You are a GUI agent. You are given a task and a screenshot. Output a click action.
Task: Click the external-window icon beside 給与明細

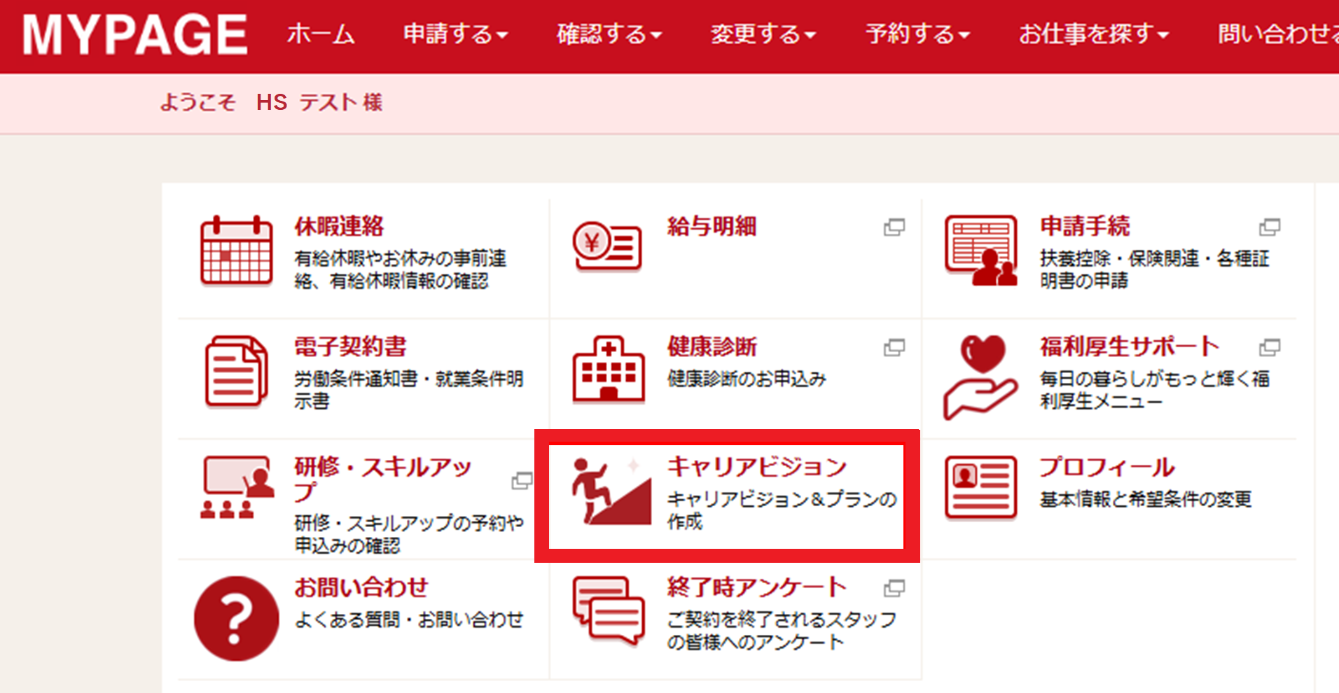pos(894,227)
